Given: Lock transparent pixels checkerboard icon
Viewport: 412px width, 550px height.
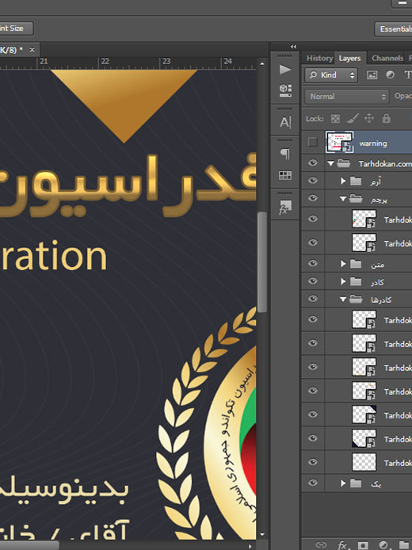Looking at the screenshot, I should 335,119.
